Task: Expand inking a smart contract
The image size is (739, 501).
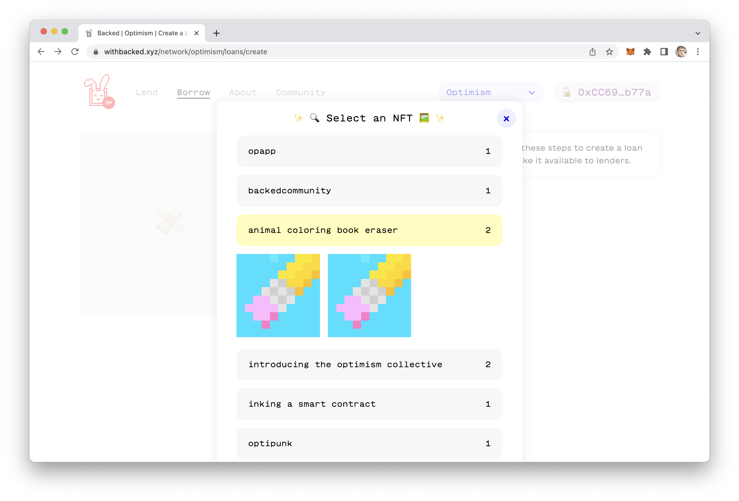Action: click(369, 404)
